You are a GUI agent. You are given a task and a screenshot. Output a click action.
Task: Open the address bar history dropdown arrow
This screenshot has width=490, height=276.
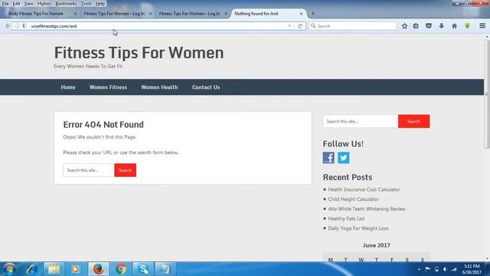click(x=289, y=26)
